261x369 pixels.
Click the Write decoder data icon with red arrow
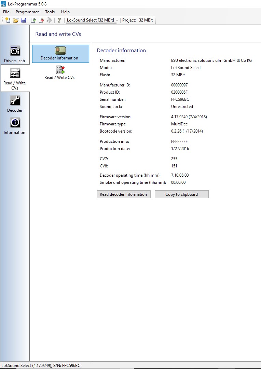(x=41, y=20)
